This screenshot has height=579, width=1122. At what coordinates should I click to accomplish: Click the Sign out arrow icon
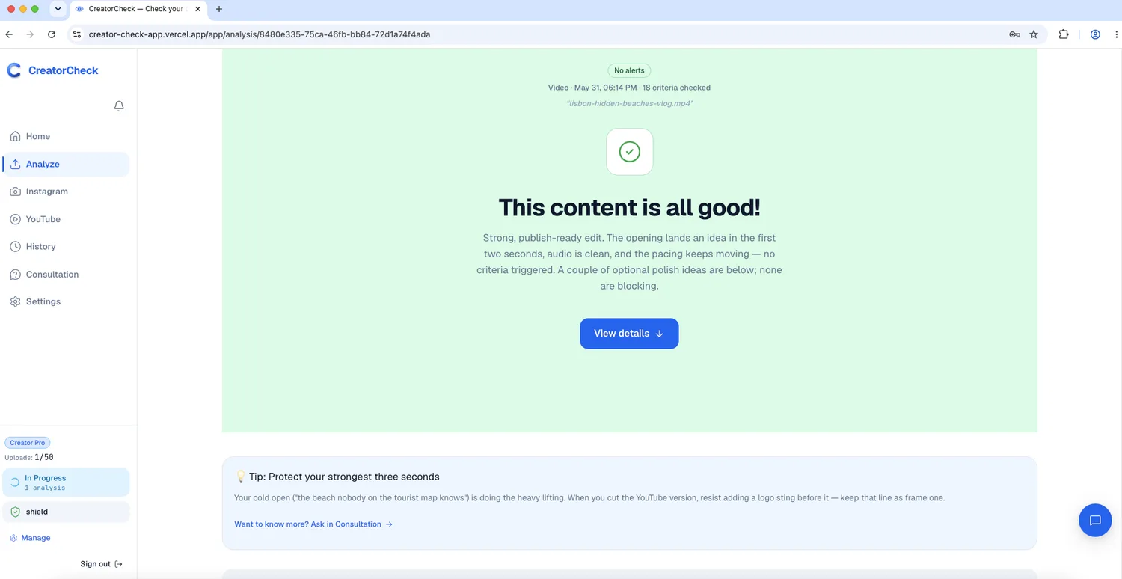coord(119,564)
